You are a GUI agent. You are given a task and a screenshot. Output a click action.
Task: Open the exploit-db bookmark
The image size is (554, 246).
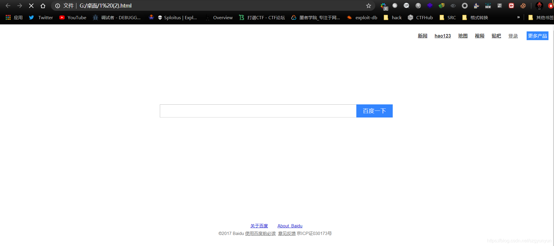pyautogui.click(x=362, y=17)
